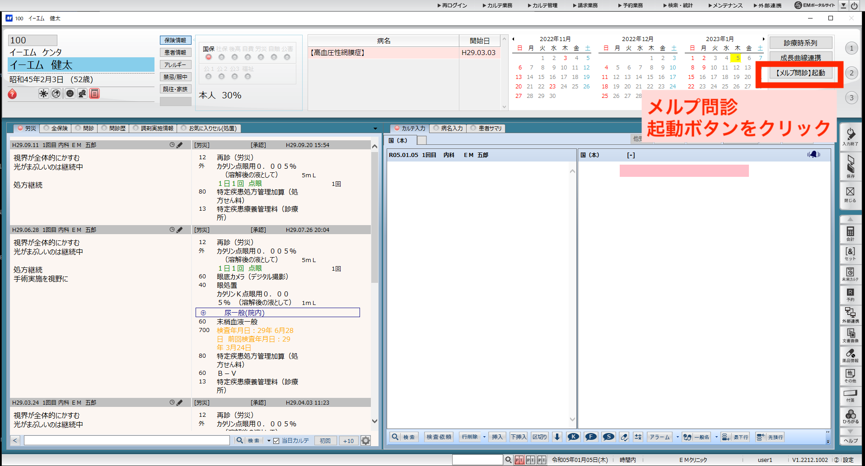Image resolution: width=865 pixels, height=466 pixels.
Task: Switch to the 問診歴 tab
Action: [x=113, y=128]
